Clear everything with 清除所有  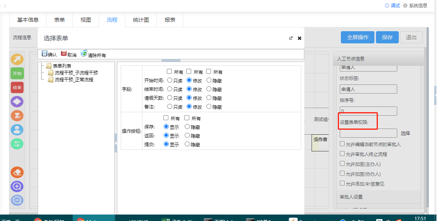coord(93,54)
